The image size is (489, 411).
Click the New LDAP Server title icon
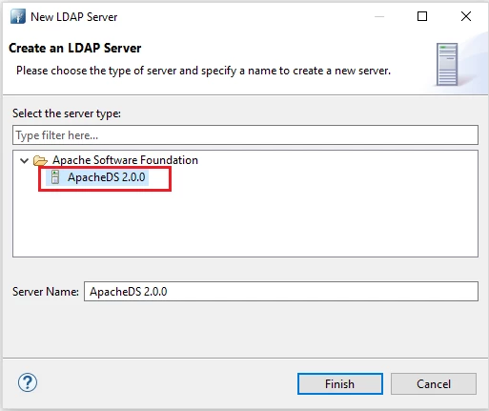tap(18, 16)
